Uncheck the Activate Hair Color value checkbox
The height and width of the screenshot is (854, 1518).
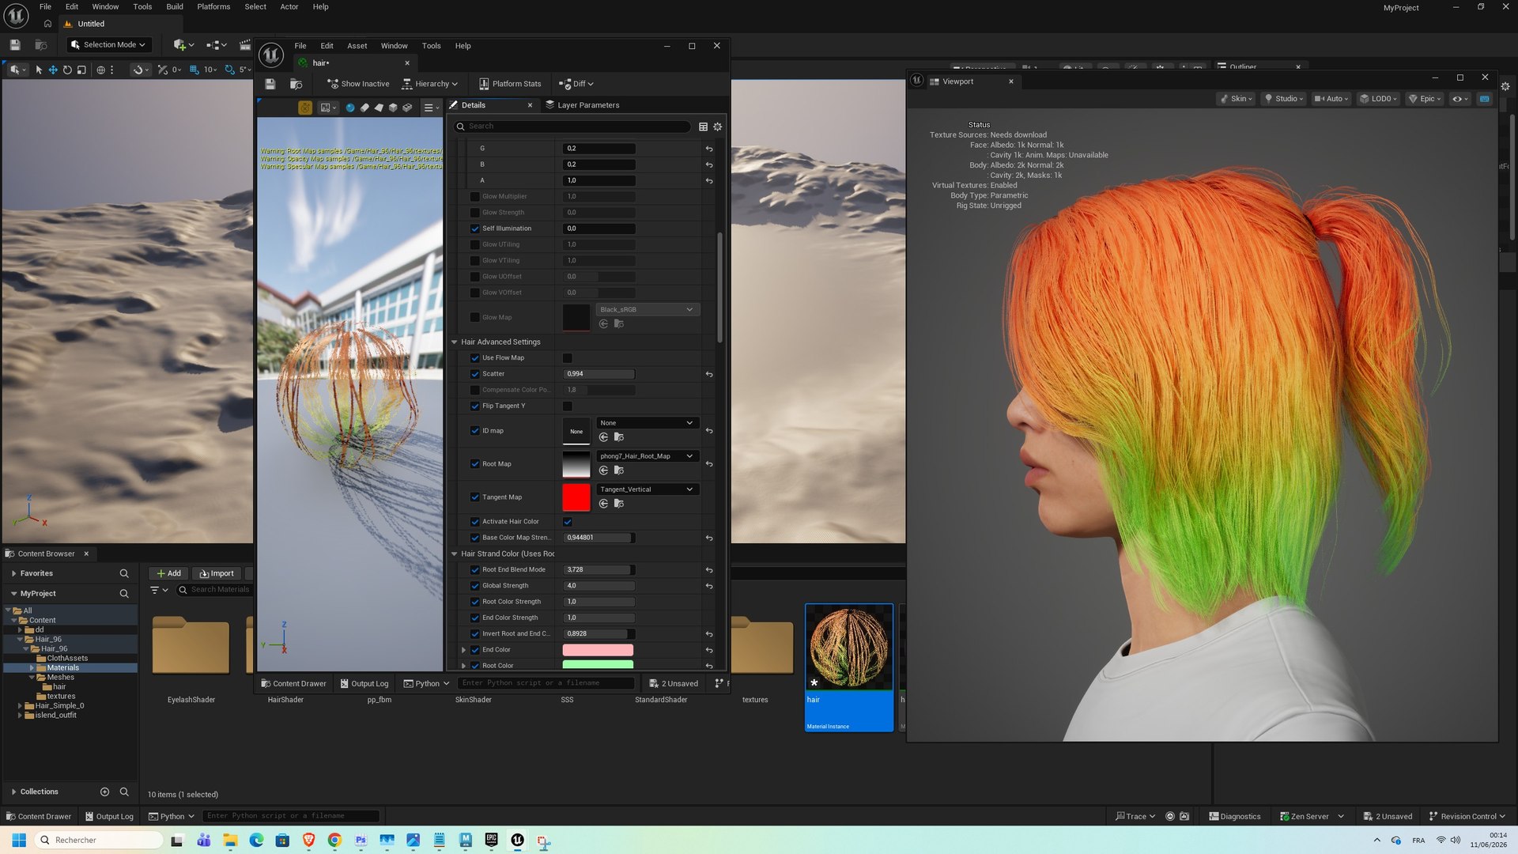(x=568, y=522)
